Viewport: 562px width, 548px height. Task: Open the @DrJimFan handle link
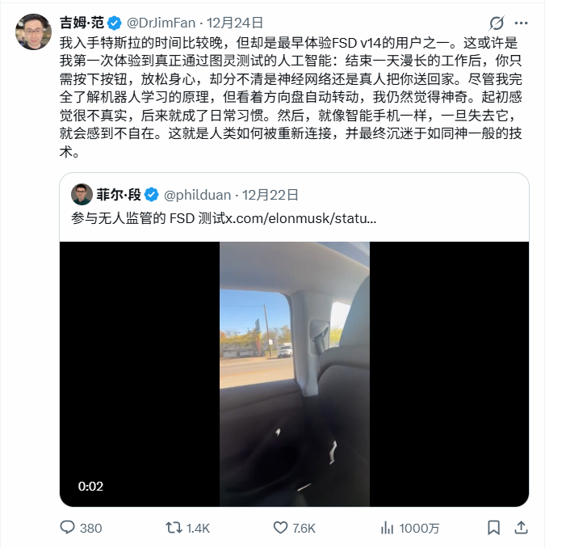point(161,23)
